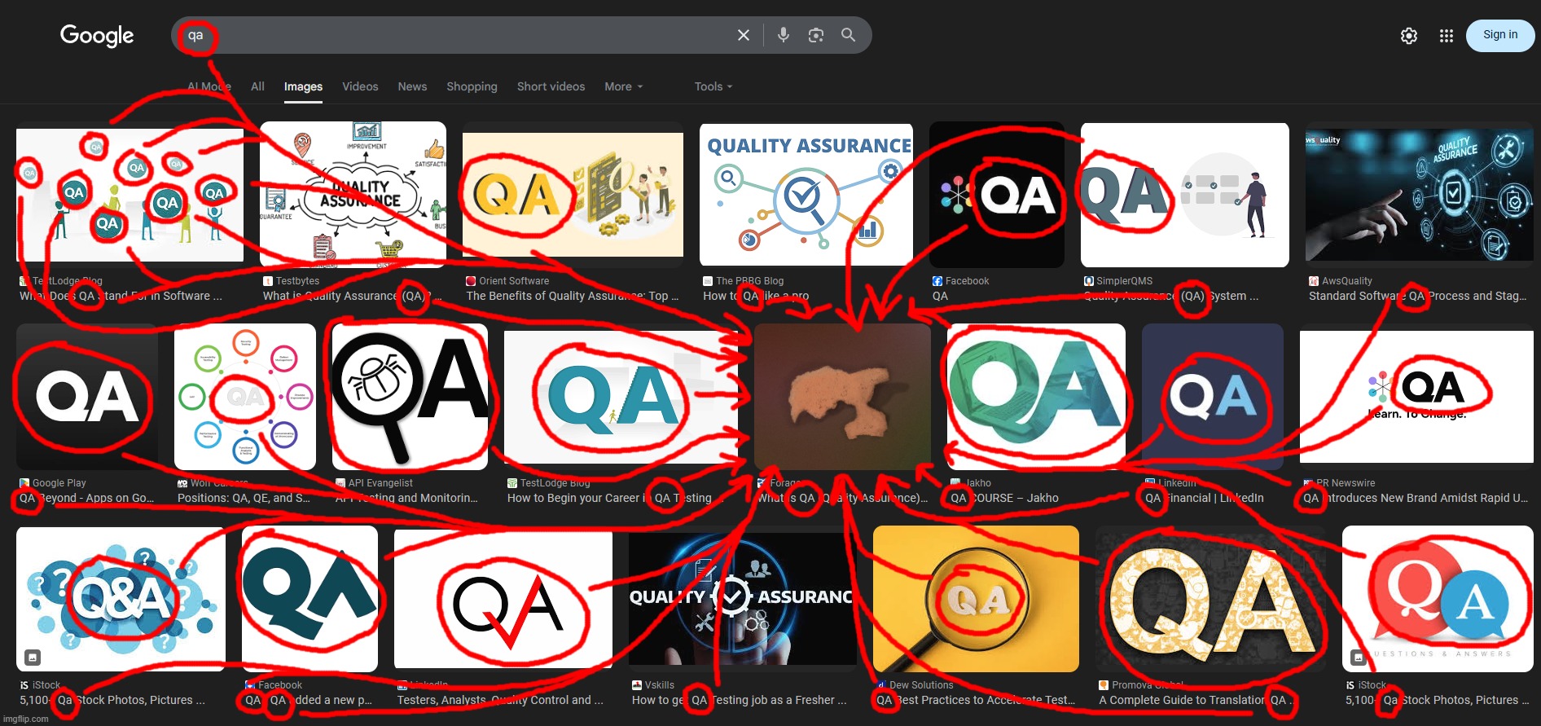Open the AwsQuality quality assurance image
The image size is (1541, 726).
coord(1419,195)
